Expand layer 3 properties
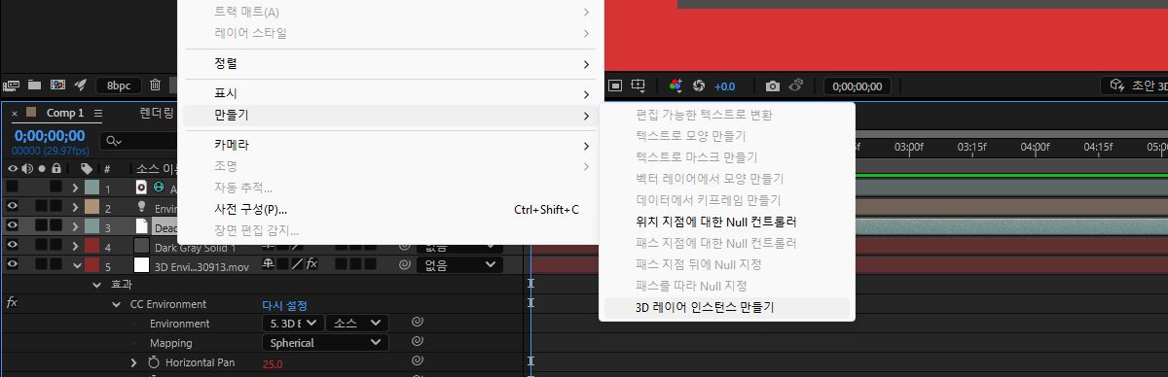The image size is (1168, 377). pyautogui.click(x=75, y=226)
